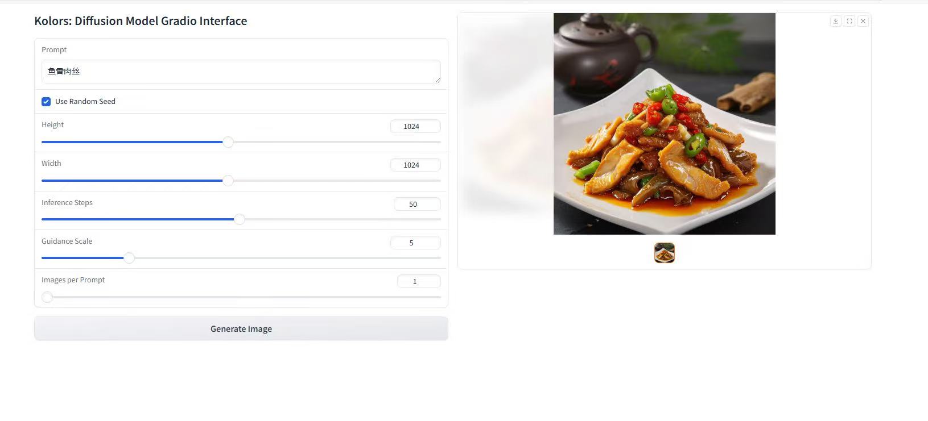The height and width of the screenshot is (421, 928).
Task: Download the generated image
Action: (x=835, y=21)
